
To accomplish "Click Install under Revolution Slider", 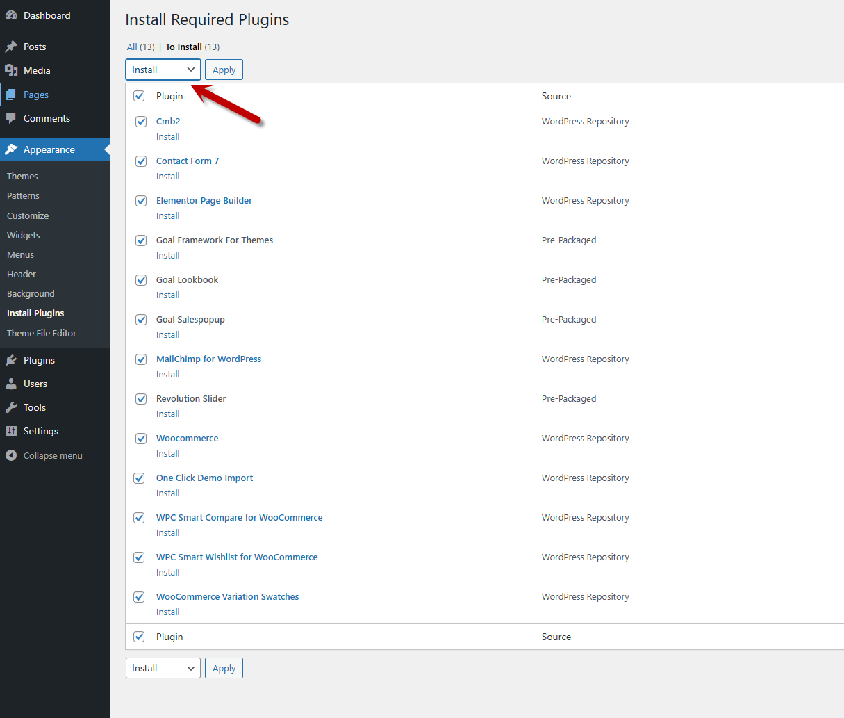I will 168,414.
